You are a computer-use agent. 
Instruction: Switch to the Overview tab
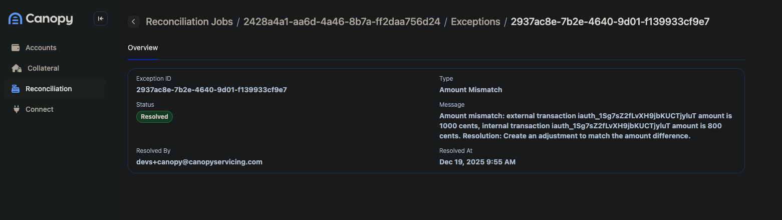(x=143, y=48)
